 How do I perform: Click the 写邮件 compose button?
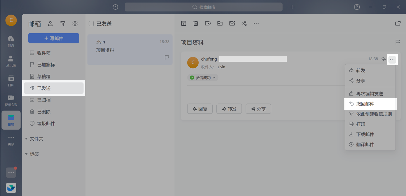click(54, 38)
